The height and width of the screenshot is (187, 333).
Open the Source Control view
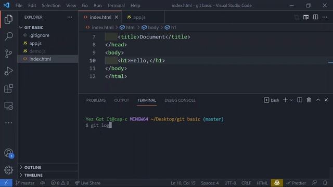[x=8, y=54]
